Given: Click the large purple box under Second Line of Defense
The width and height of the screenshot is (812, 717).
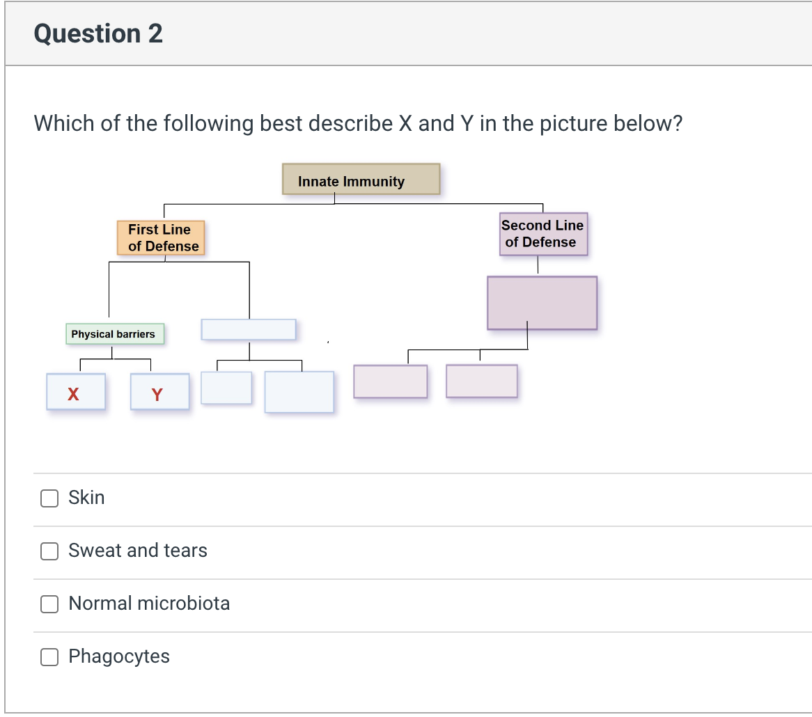Looking at the screenshot, I should coord(542,302).
